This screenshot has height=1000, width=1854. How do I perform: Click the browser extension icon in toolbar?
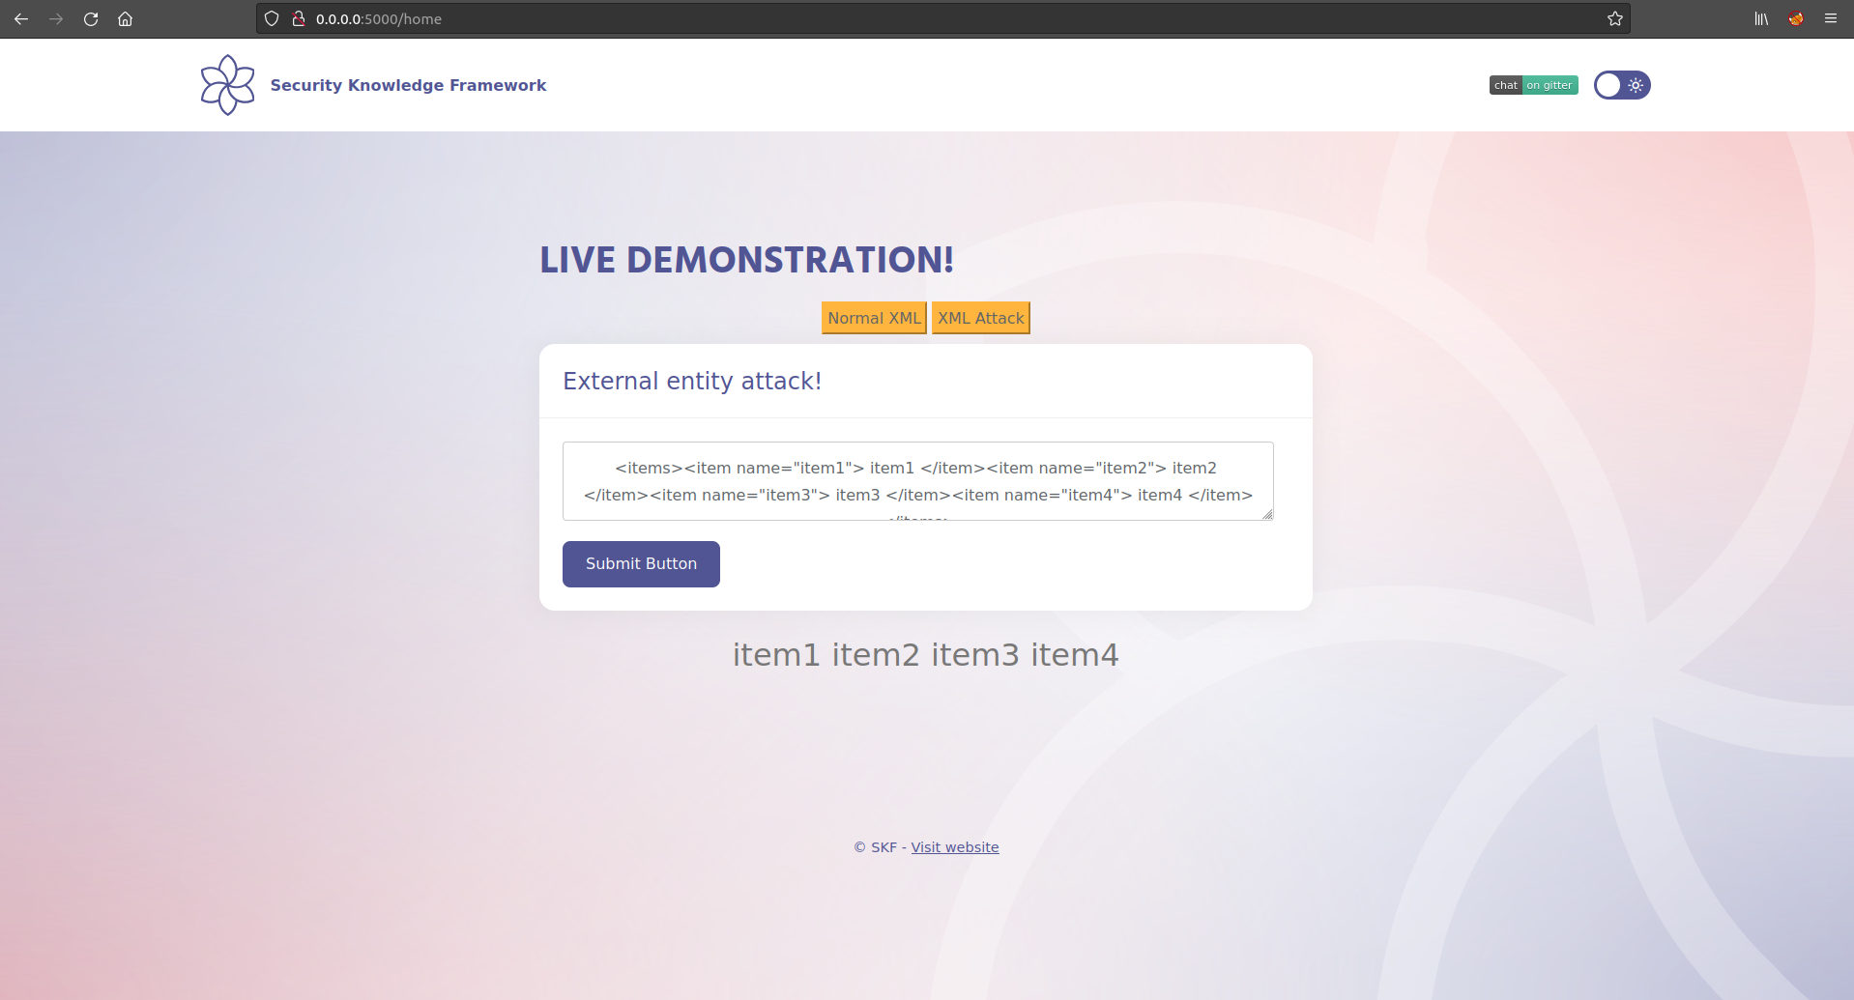(1796, 18)
